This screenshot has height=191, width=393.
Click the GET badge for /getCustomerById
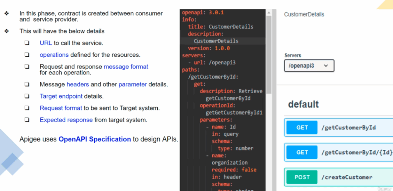click(302, 128)
